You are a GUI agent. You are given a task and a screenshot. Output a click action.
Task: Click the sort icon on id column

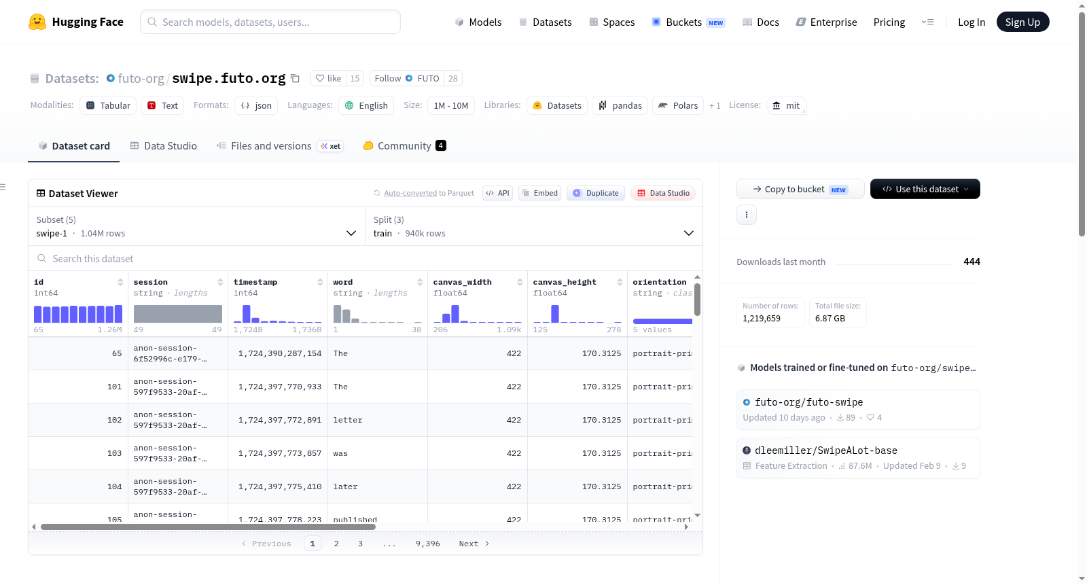[120, 282]
